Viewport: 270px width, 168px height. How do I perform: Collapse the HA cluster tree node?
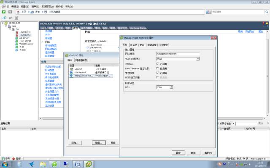[10, 29]
